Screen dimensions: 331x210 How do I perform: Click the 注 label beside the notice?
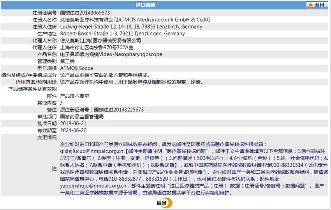click(x=54, y=169)
